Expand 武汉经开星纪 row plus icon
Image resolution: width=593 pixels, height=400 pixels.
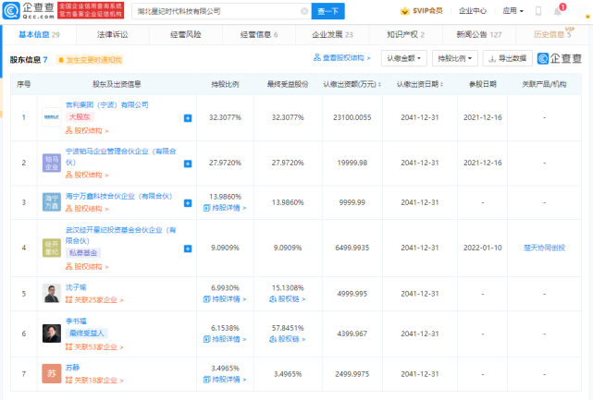click(188, 248)
